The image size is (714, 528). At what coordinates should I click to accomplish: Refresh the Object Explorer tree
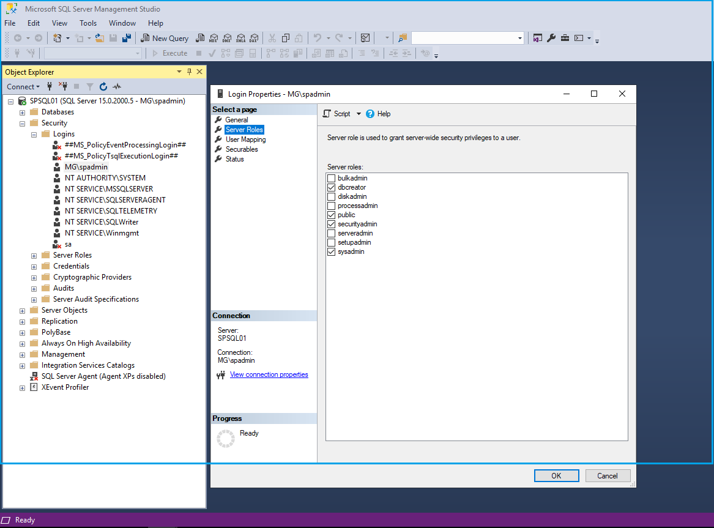(103, 87)
